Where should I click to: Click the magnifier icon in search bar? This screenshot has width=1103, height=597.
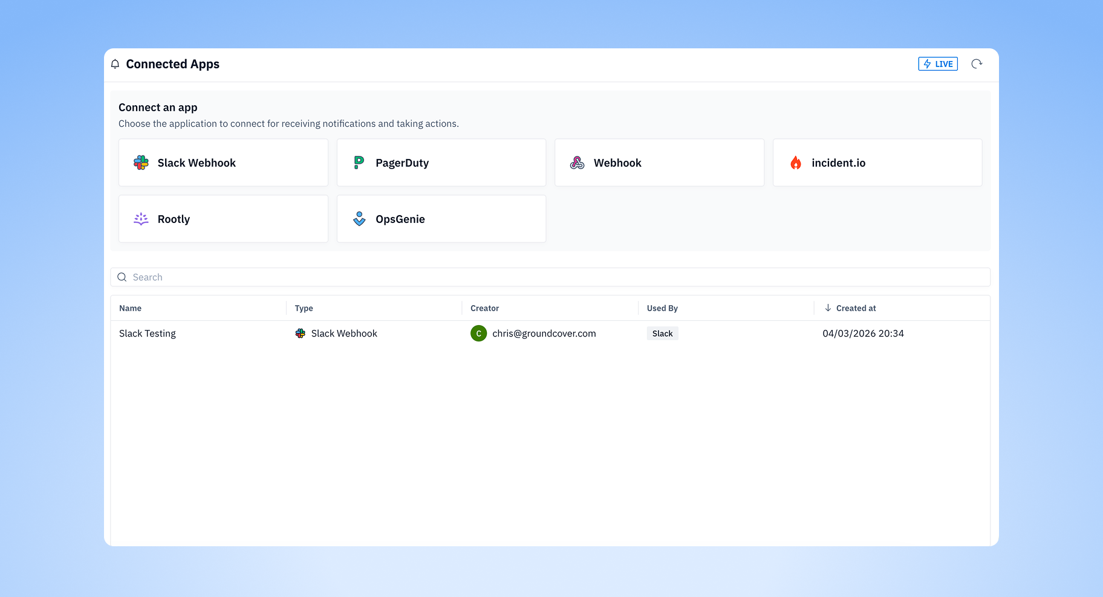(x=122, y=277)
